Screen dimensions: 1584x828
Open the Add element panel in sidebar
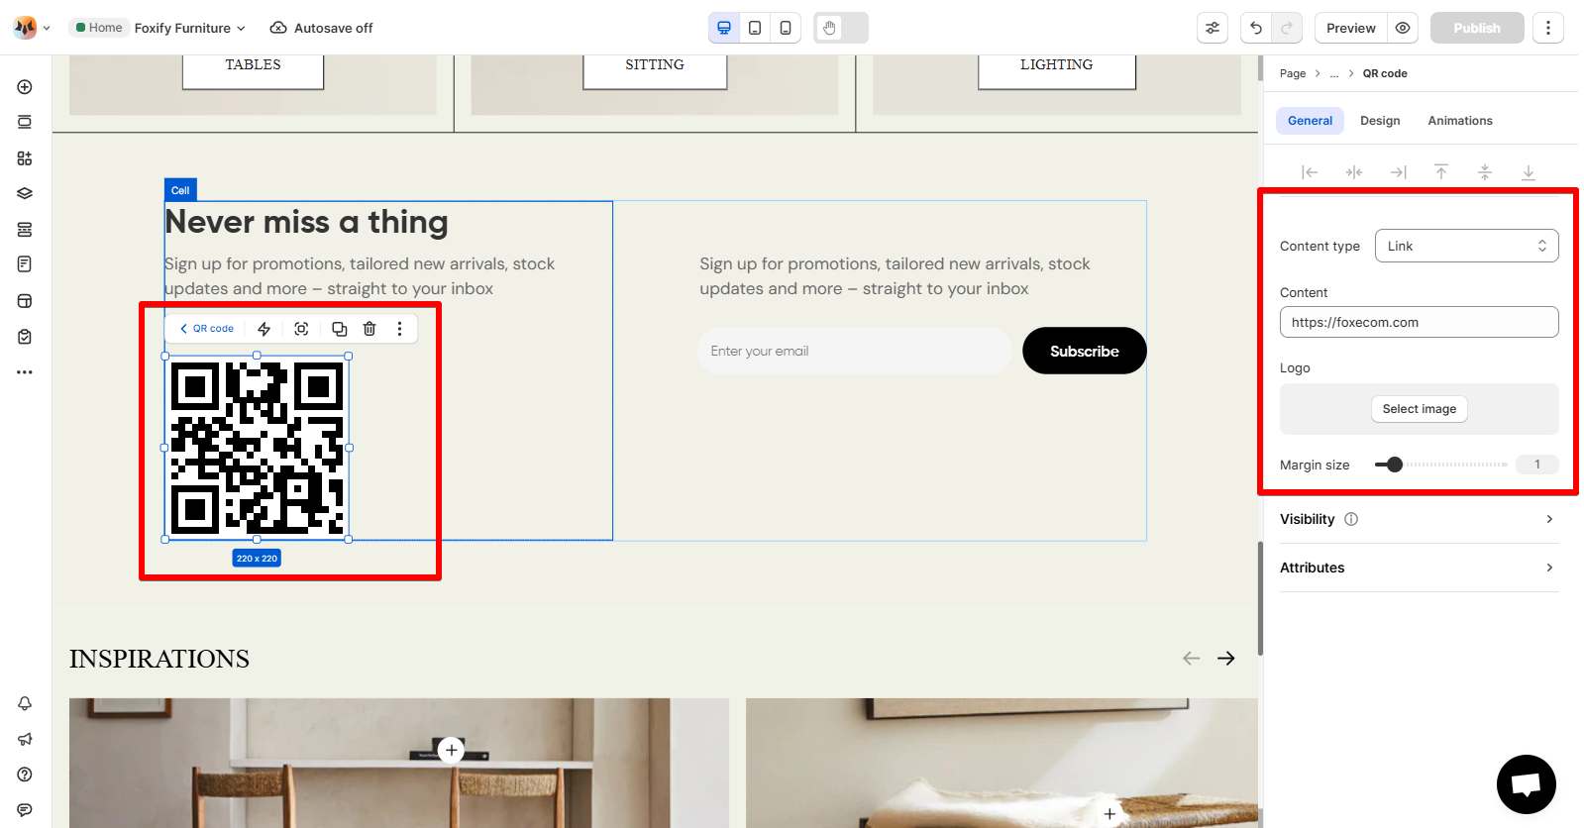pos(25,87)
